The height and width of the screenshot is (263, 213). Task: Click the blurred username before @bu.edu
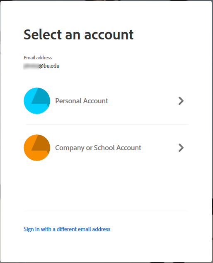[31, 66]
